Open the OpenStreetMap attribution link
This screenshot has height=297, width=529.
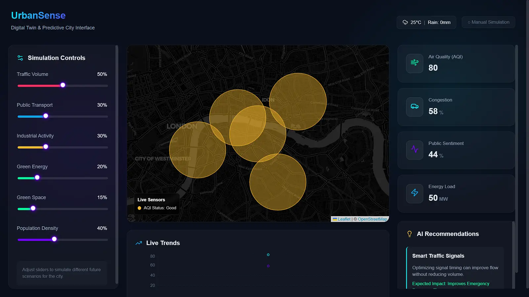coord(372,219)
